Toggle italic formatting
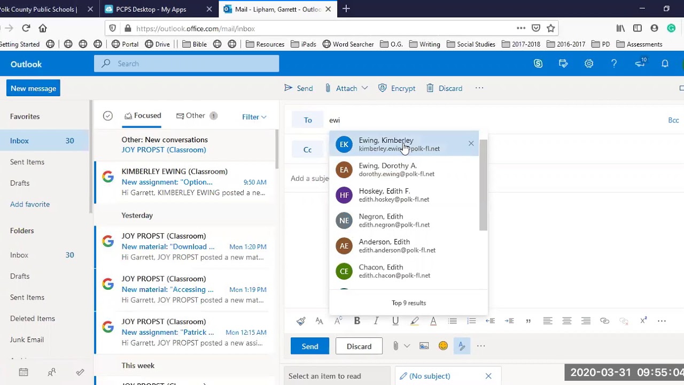The width and height of the screenshot is (684, 385). (376, 321)
